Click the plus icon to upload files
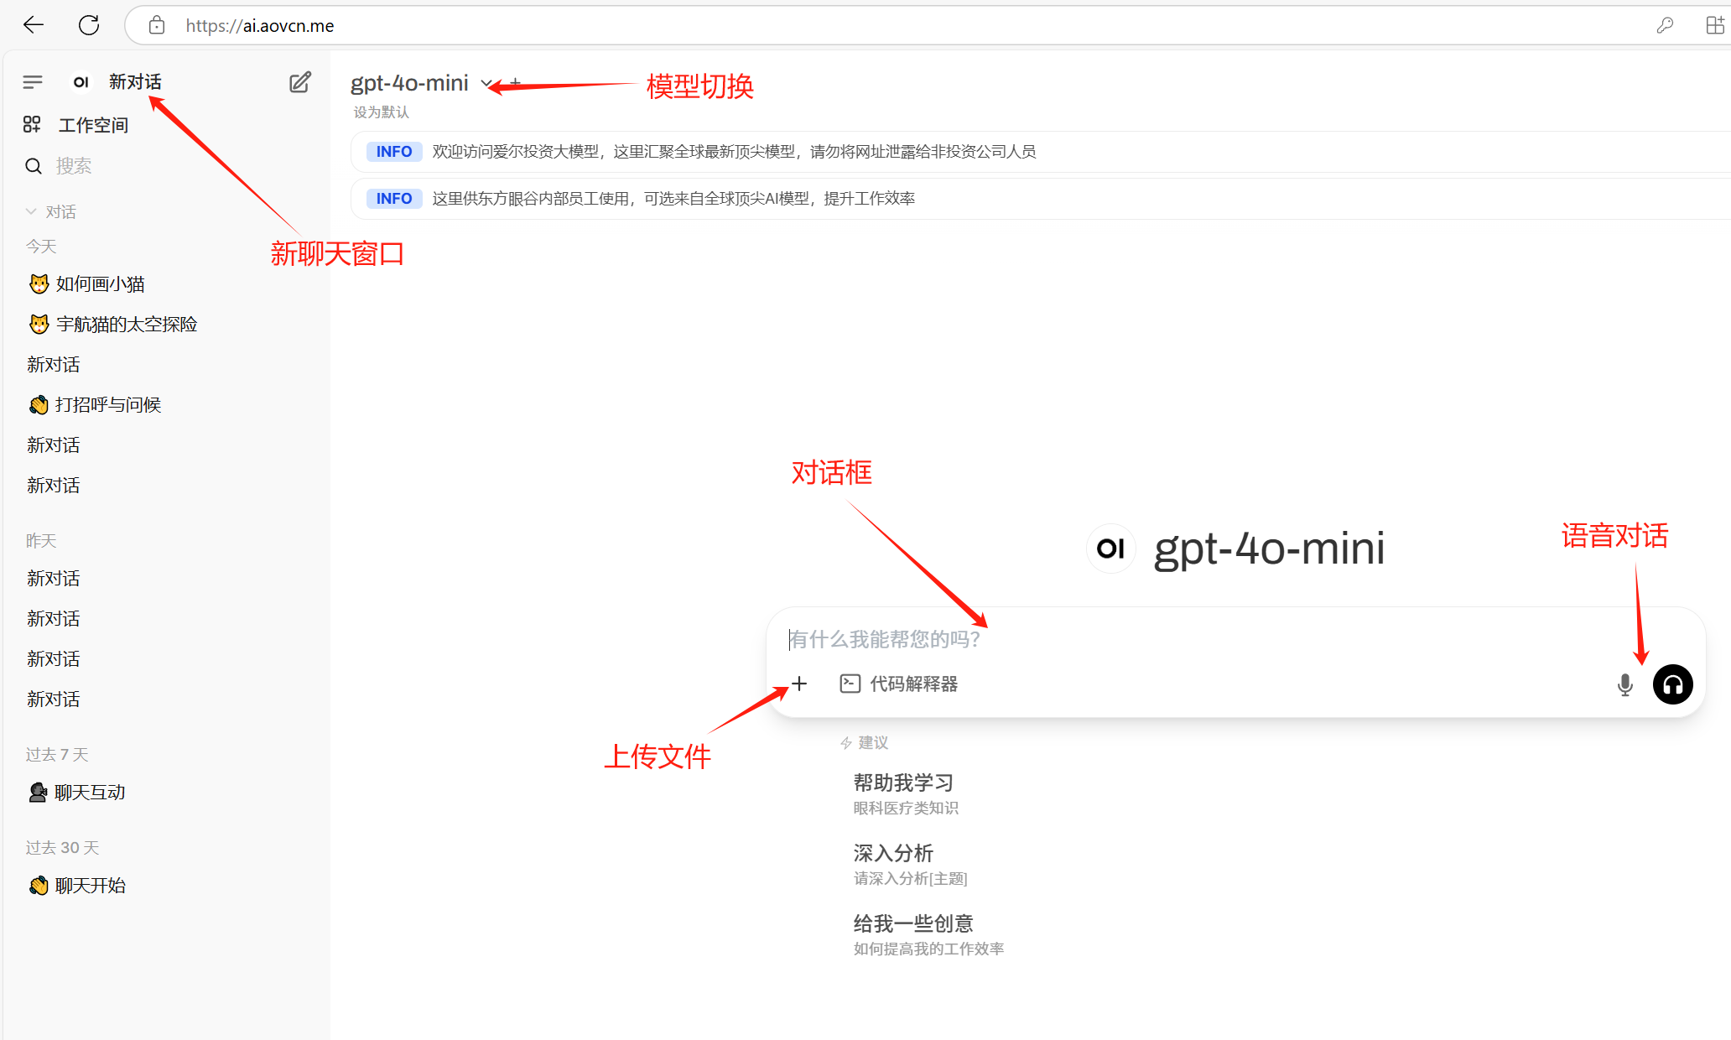This screenshot has width=1731, height=1040. [x=799, y=684]
